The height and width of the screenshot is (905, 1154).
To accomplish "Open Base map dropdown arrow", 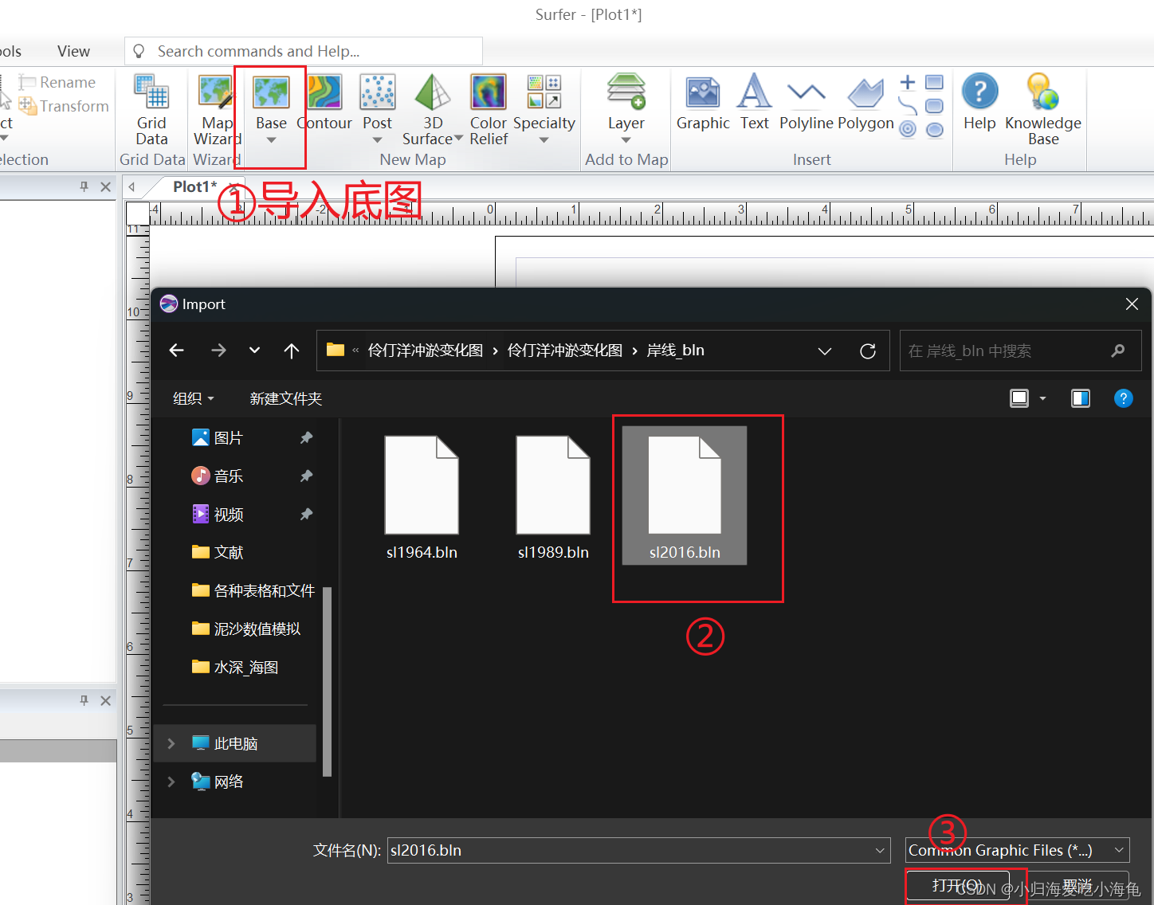I will pyautogui.click(x=271, y=141).
